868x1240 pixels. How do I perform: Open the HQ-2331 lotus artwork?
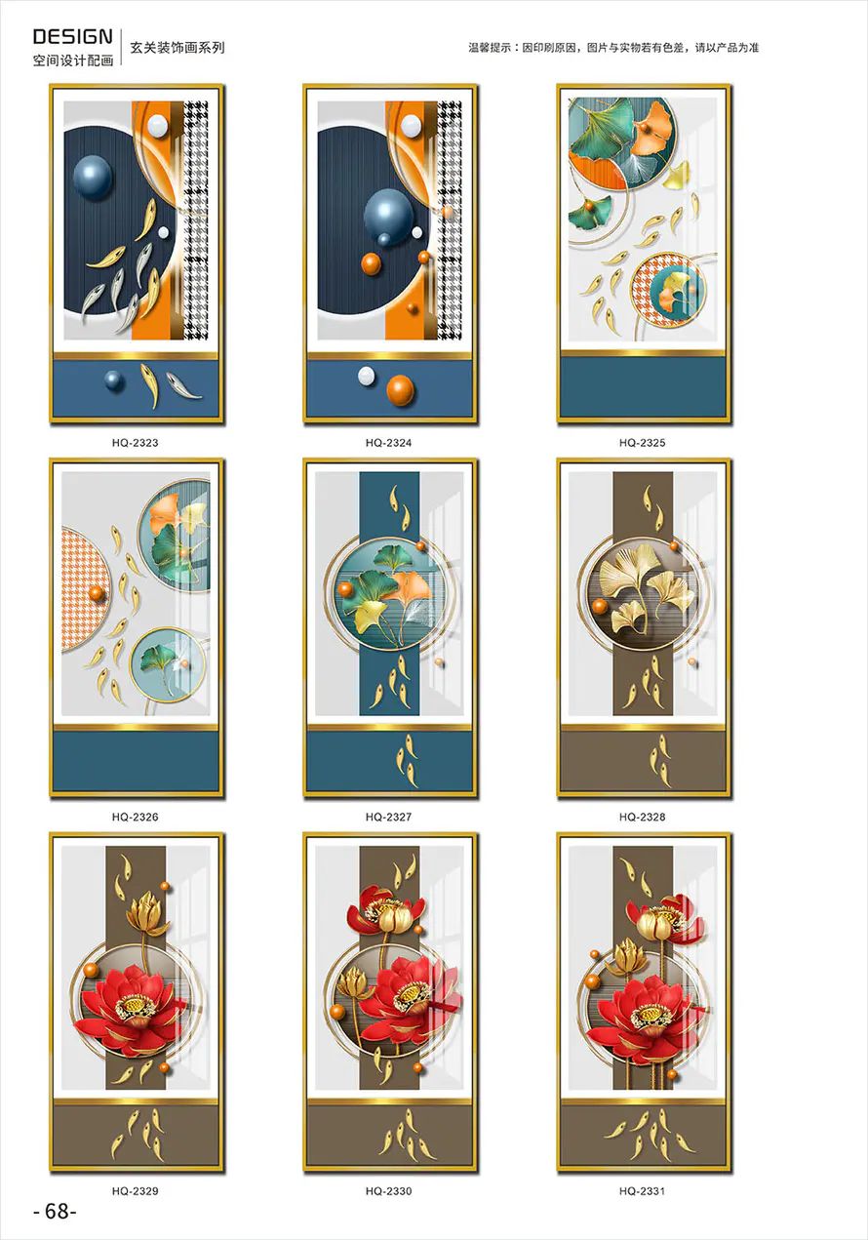coord(644,1002)
